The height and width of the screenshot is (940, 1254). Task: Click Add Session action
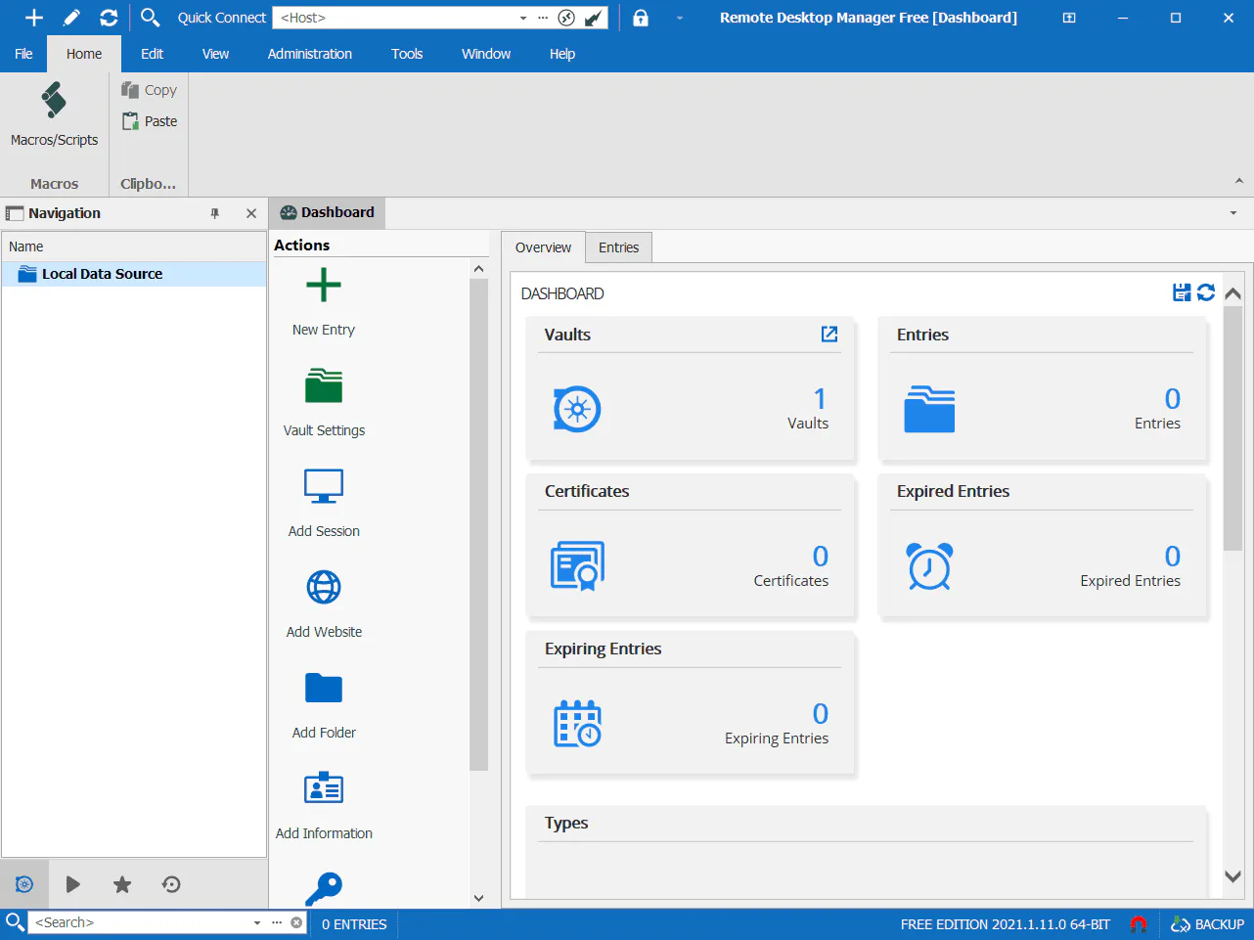pos(324,504)
